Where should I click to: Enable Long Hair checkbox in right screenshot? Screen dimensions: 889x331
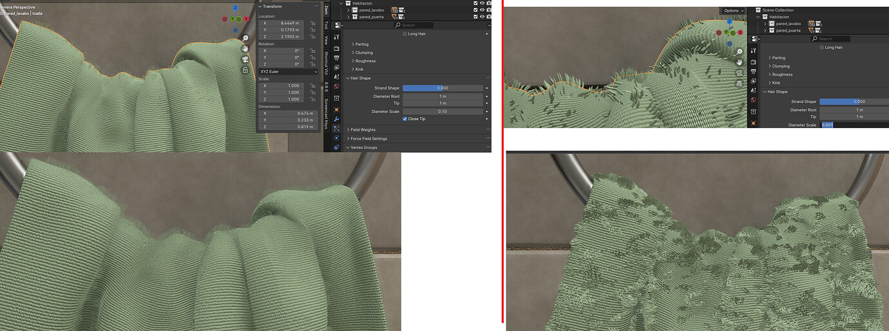(822, 47)
